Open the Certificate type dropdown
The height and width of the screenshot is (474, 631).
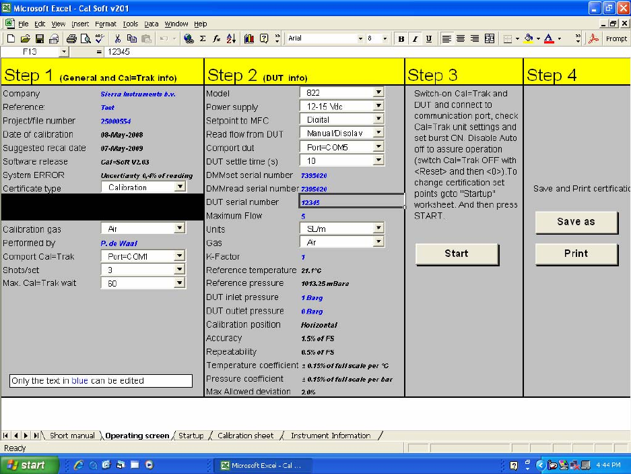coord(180,186)
